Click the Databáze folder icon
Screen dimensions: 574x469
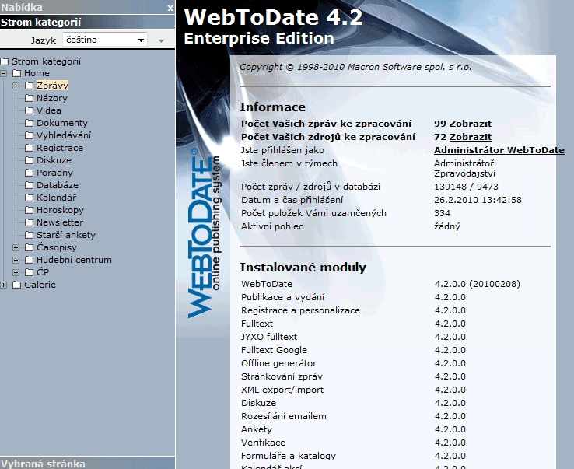point(29,185)
